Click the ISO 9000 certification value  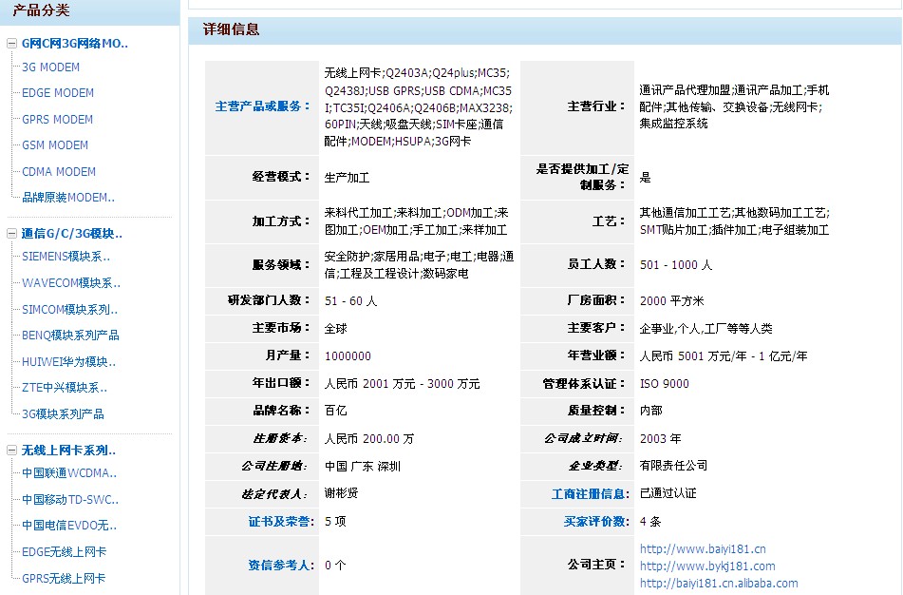[x=664, y=384]
